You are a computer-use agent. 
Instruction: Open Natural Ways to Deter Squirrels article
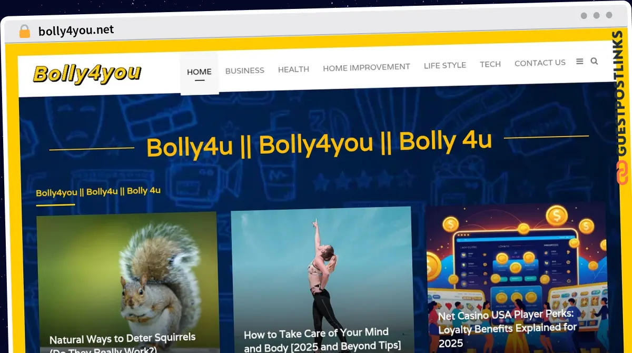[x=123, y=343]
